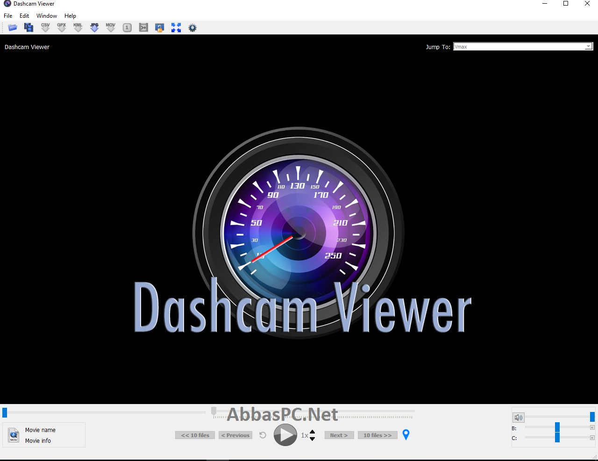Decrease playback speed with the down arrow
598x461 pixels.
[x=313, y=439]
